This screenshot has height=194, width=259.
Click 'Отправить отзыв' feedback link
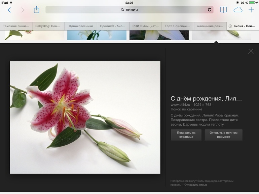click(x=195, y=185)
